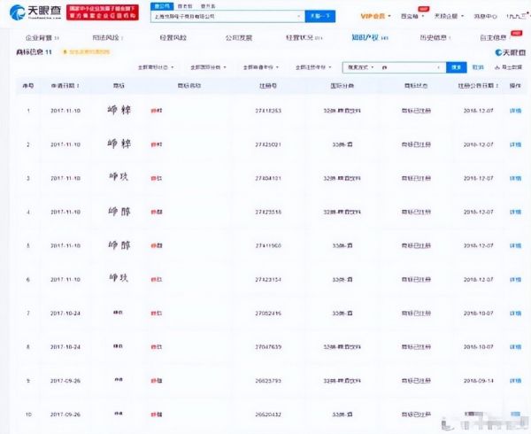Sort by 注册公告日期 column header
The width and height of the screenshot is (531, 434).
pos(478,86)
